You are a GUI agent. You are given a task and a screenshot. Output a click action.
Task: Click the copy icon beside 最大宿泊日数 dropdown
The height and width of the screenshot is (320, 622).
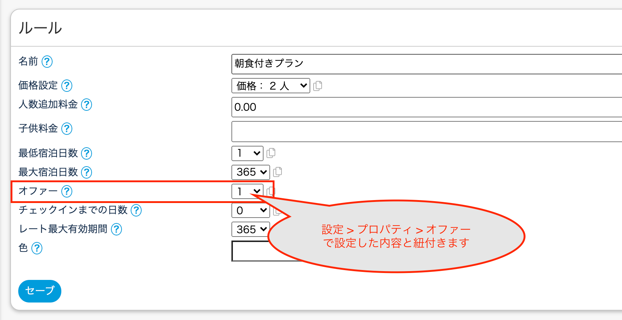coord(277,172)
